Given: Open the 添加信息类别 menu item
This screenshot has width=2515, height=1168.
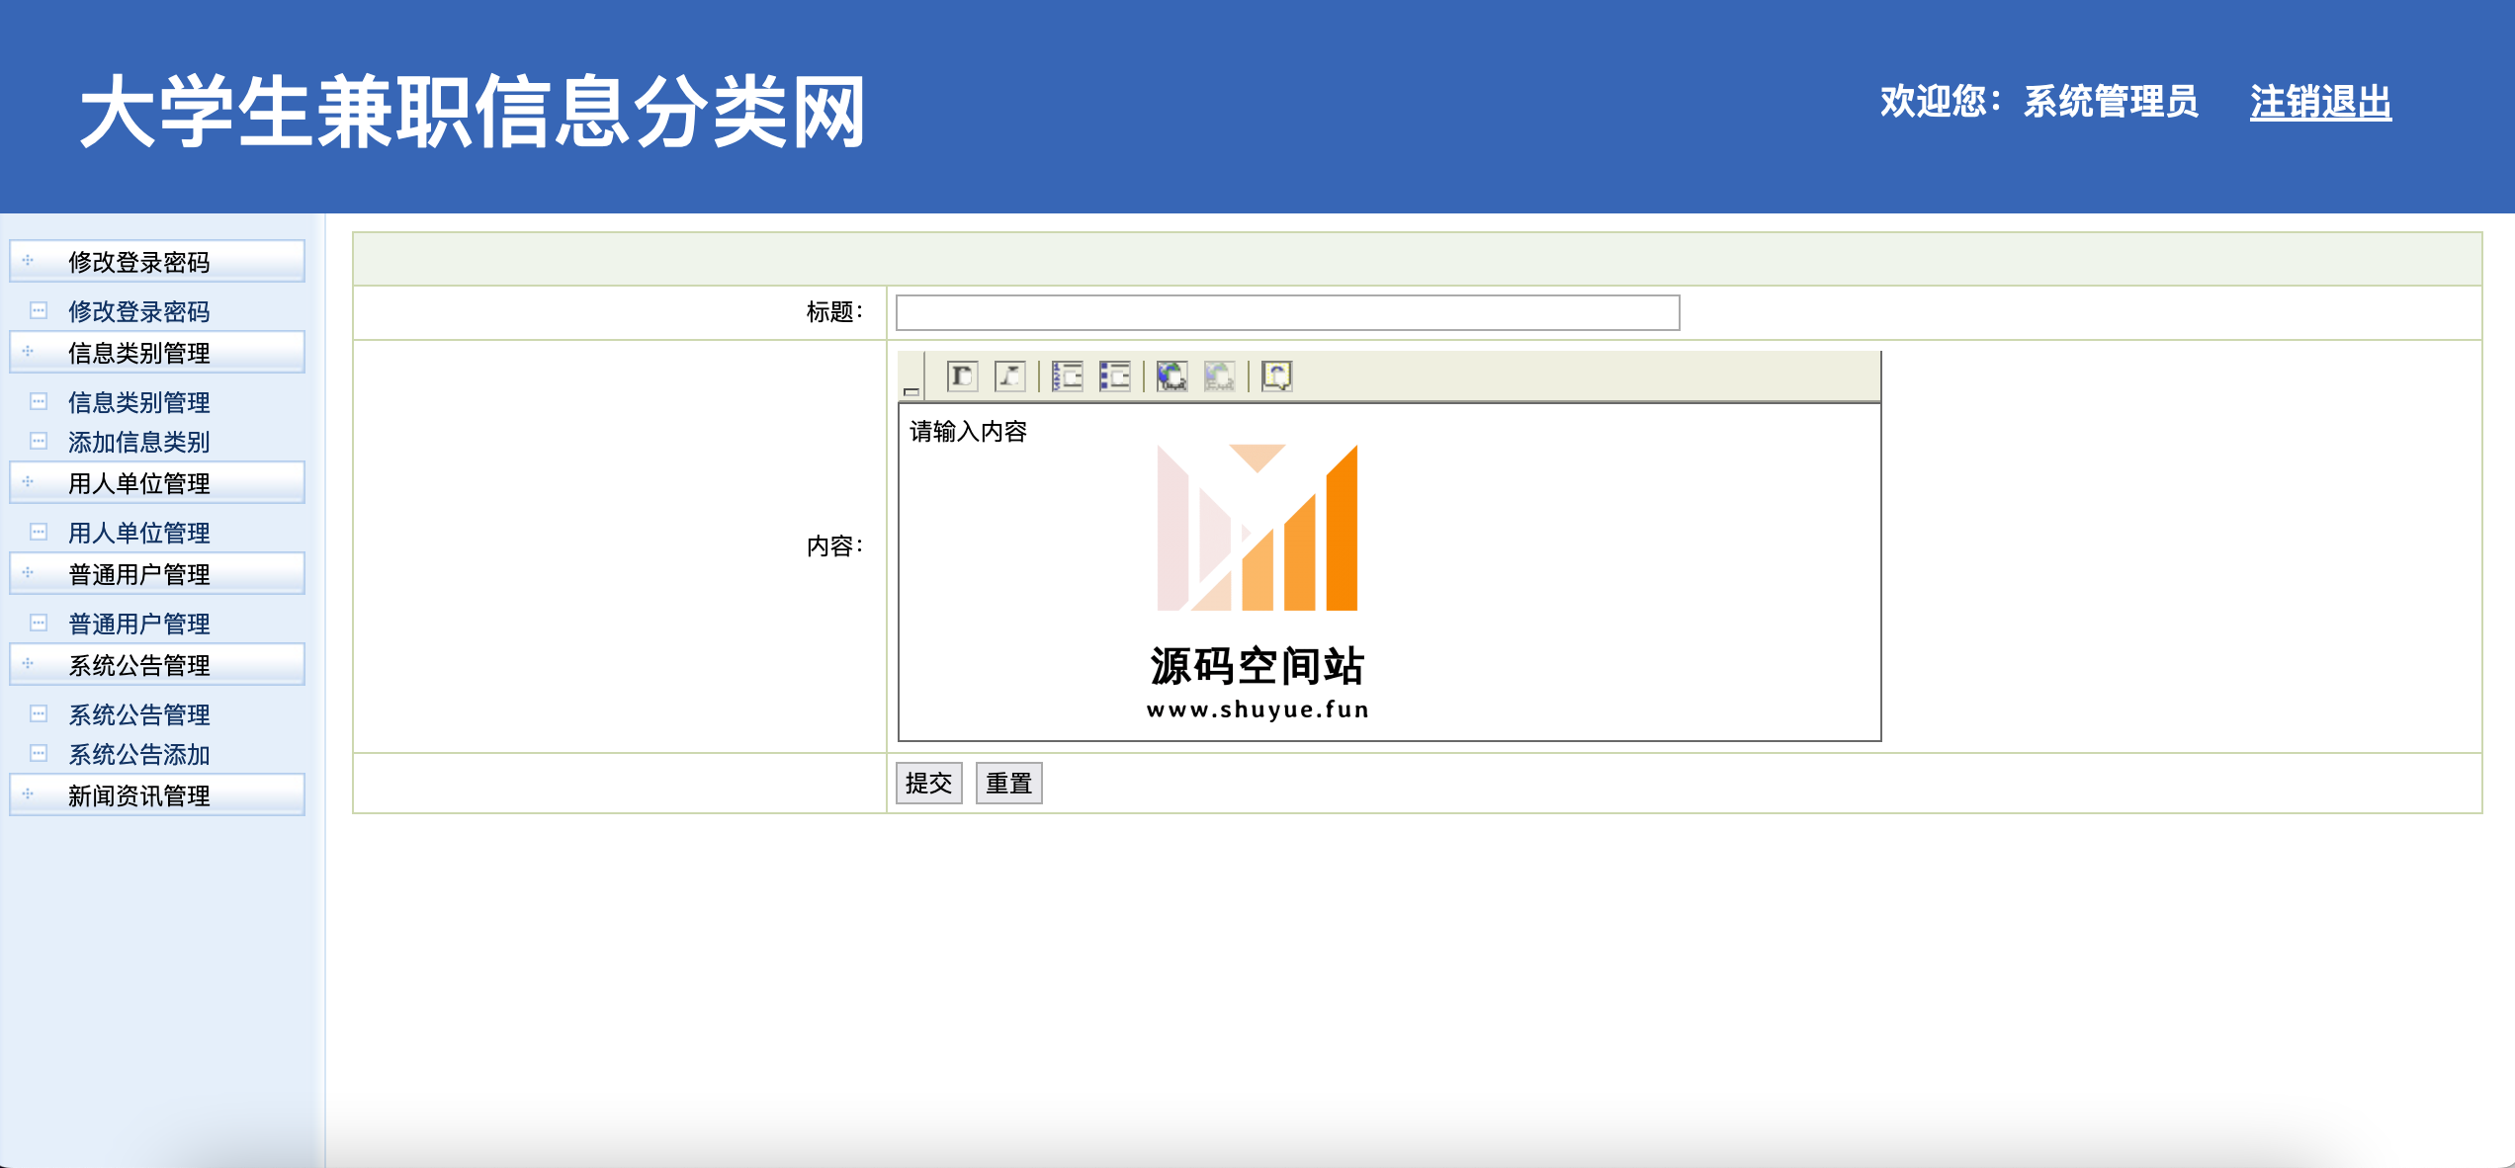Looking at the screenshot, I should coord(138,442).
